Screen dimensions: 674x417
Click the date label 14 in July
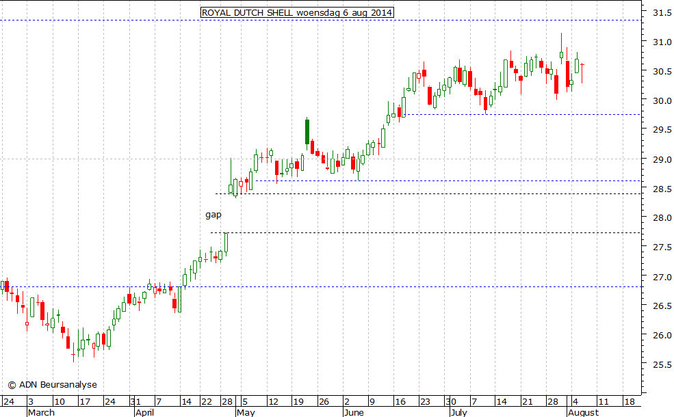point(501,402)
